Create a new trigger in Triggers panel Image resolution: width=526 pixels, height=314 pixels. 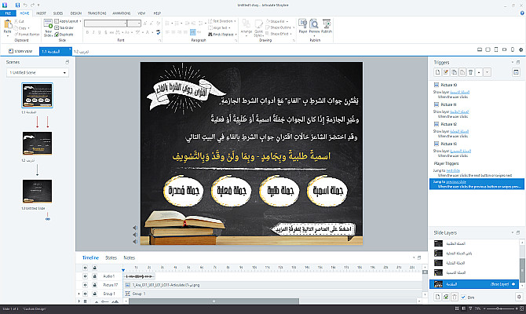pyautogui.click(x=437, y=72)
